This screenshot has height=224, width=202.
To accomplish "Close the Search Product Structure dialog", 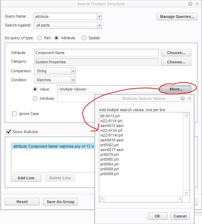I will pos(197,4).
